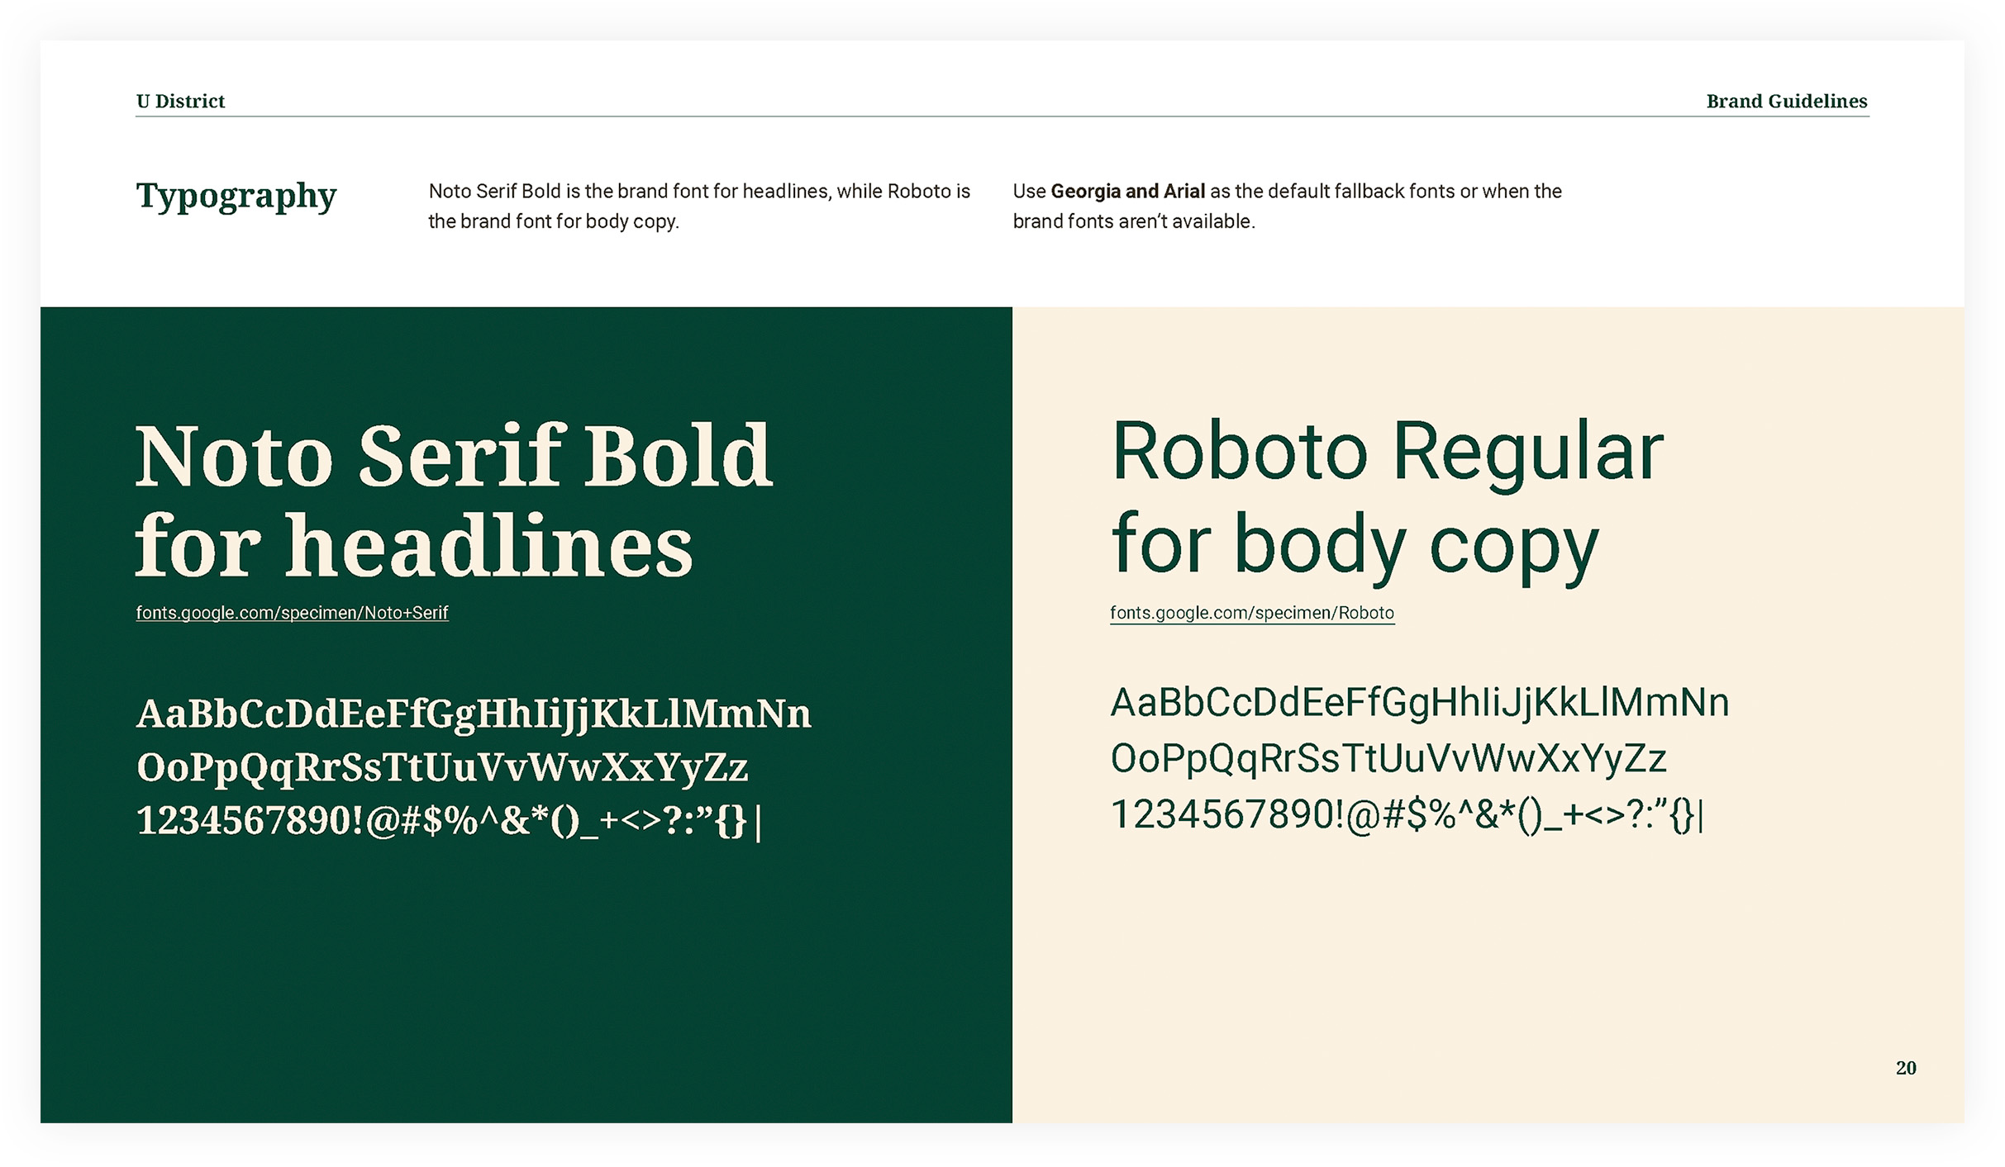Select the second line of the Noto alphabet

tap(442, 766)
